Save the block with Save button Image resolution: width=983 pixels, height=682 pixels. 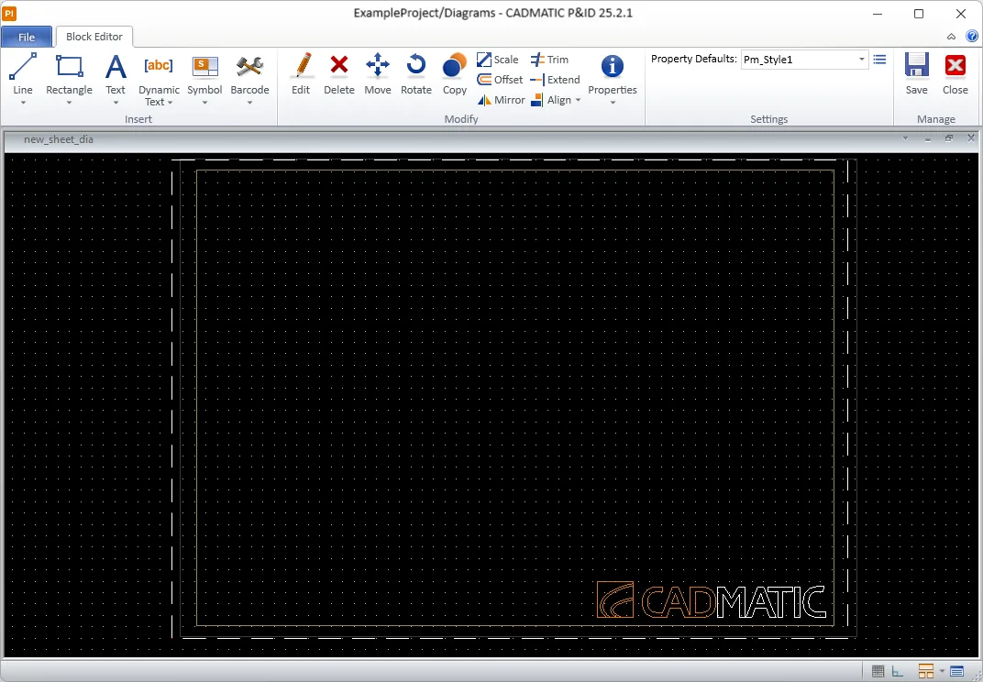pos(916,73)
